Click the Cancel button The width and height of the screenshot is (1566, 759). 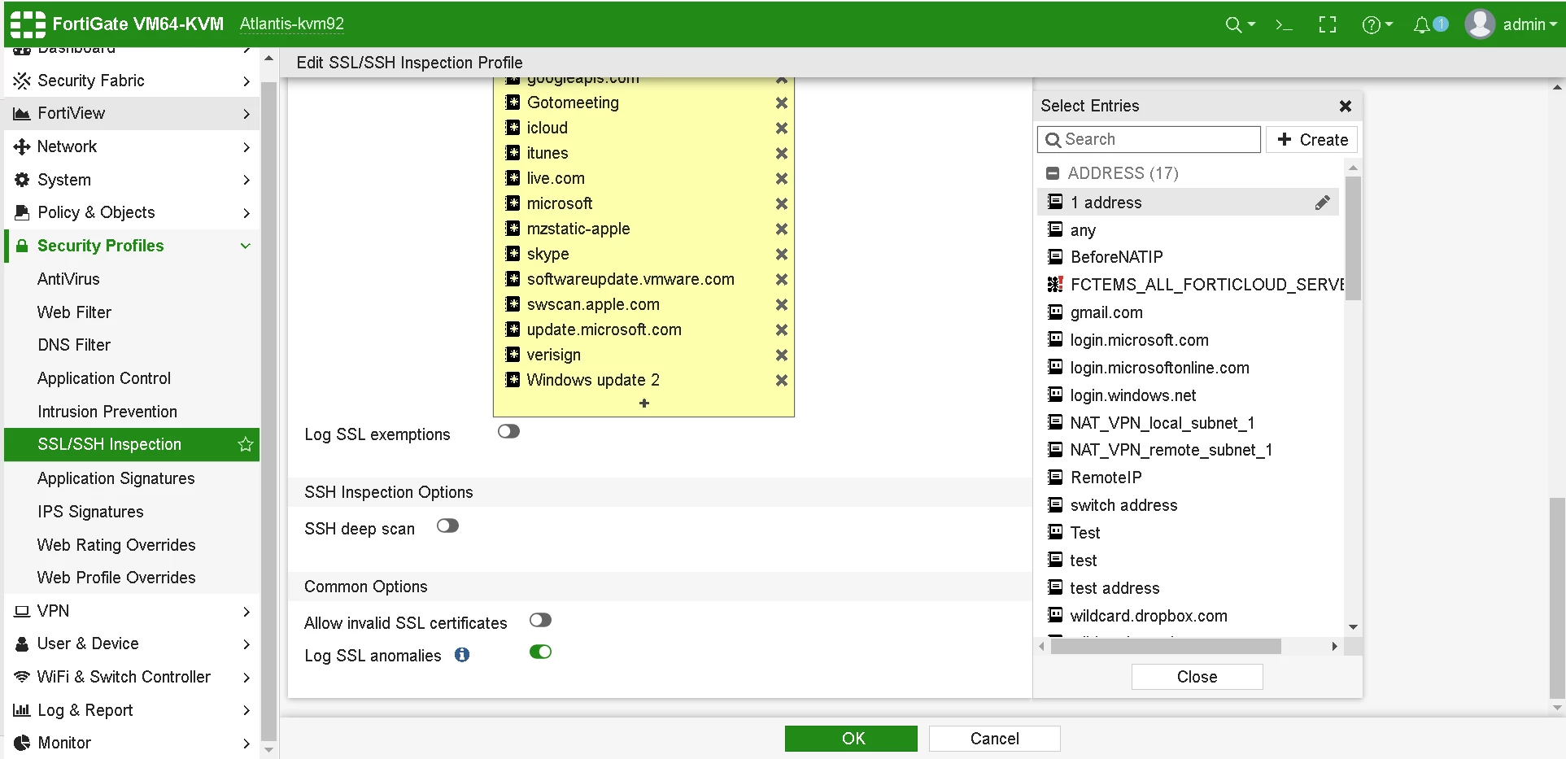pos(994,739)
